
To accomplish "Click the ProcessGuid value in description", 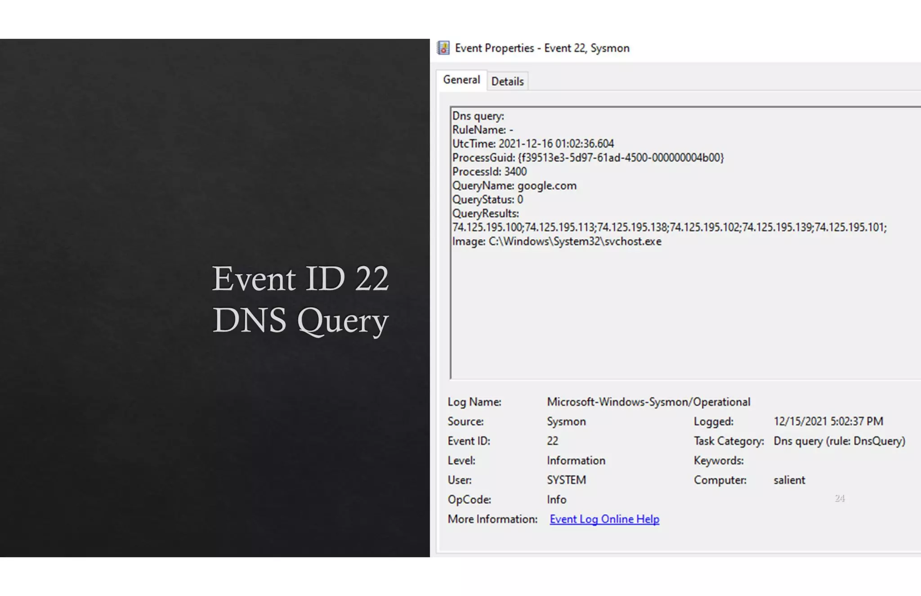I will point(621,158).
